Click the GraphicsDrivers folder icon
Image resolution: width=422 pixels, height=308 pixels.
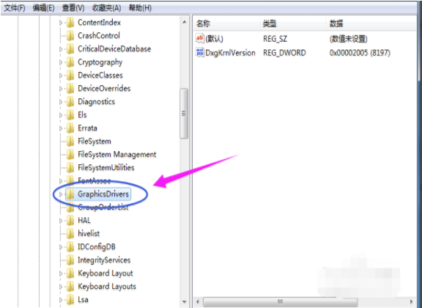[70, 194]
